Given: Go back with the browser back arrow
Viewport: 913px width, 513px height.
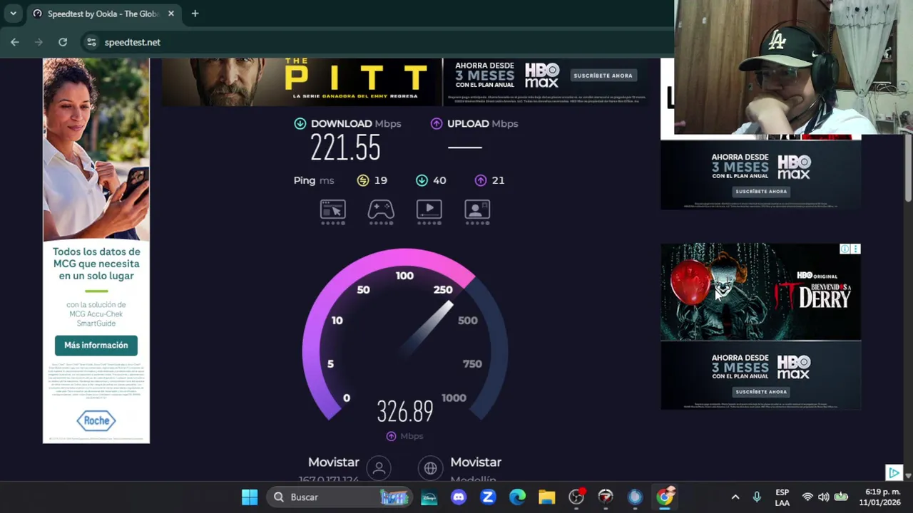Looking at the screenshot, I should [x=15, y=42].
